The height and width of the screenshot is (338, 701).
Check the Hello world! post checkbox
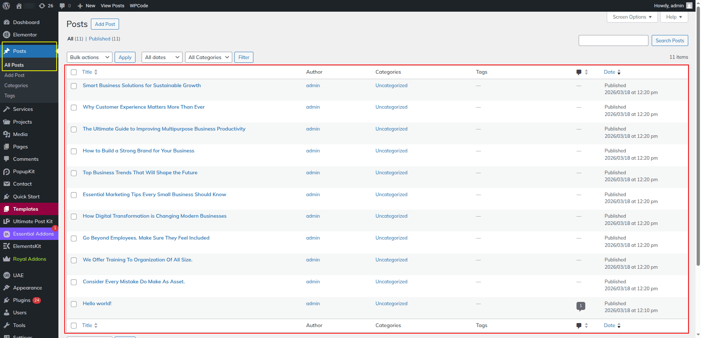[74, 304]
